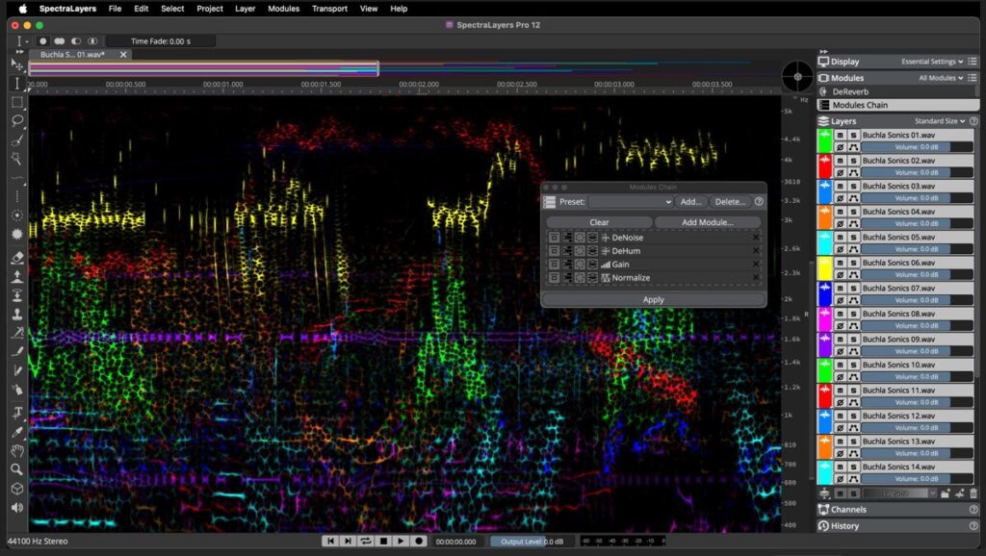Open Standard Size dropdown

tap(940, 121)
